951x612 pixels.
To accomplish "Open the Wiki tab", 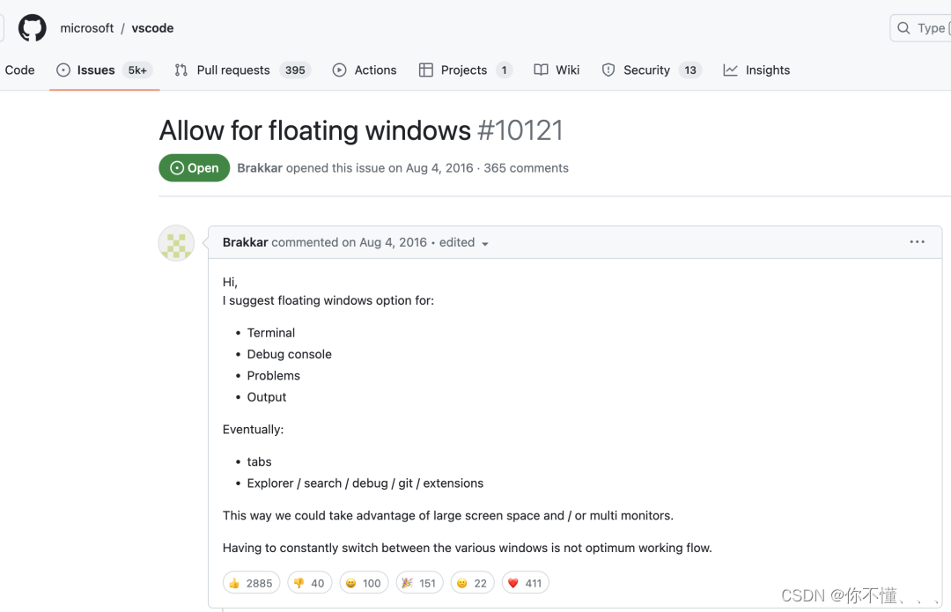I will point(557,70).
